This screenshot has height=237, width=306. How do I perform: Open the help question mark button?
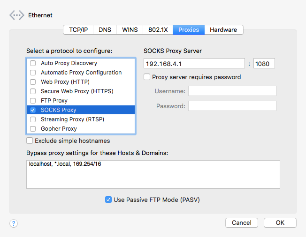[x=14, y=223]
